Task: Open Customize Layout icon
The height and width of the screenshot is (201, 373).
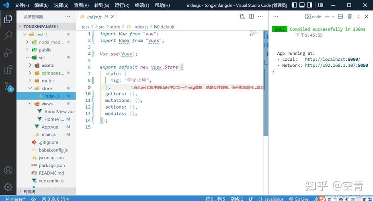Action: click(x=321, y=5)
